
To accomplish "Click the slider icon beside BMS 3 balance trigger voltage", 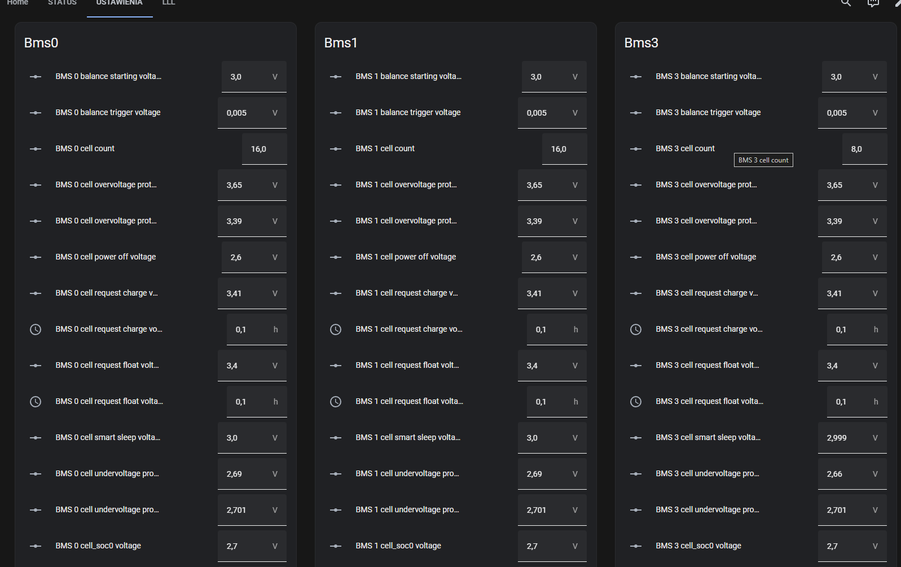I will point(636,113).
